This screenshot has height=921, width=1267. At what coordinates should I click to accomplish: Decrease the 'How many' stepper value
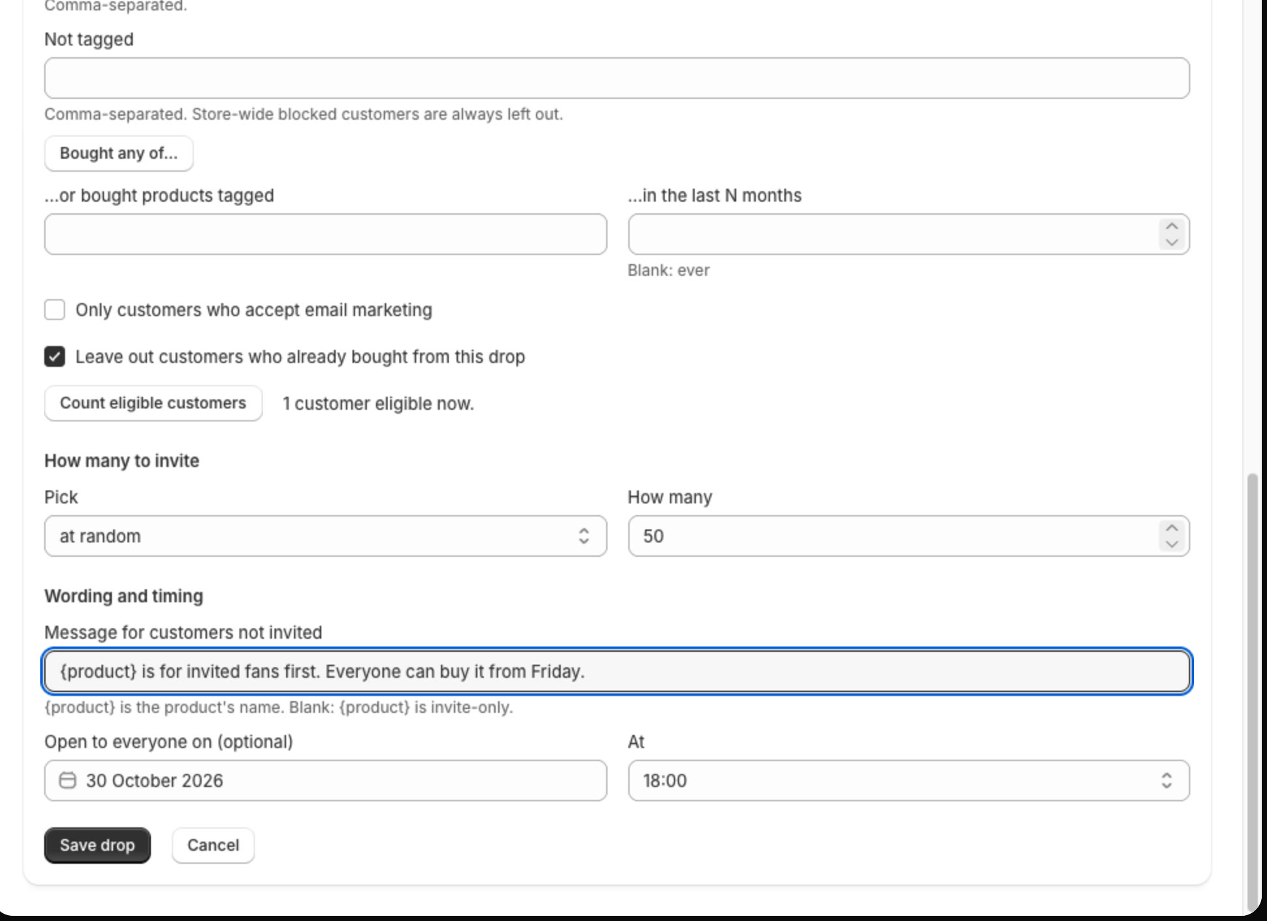tap(1171, 544)
